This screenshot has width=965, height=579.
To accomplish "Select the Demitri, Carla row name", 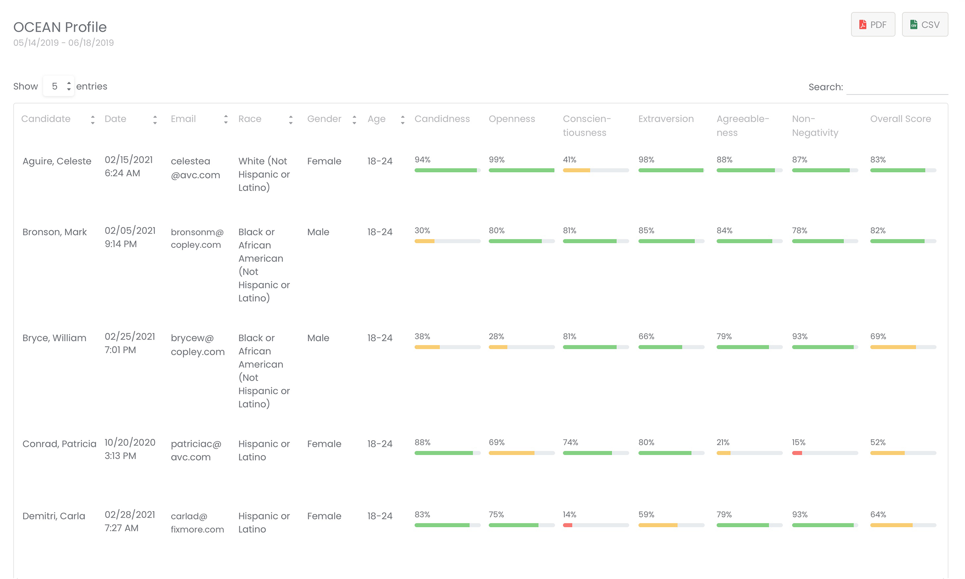I will coord(54,516).
